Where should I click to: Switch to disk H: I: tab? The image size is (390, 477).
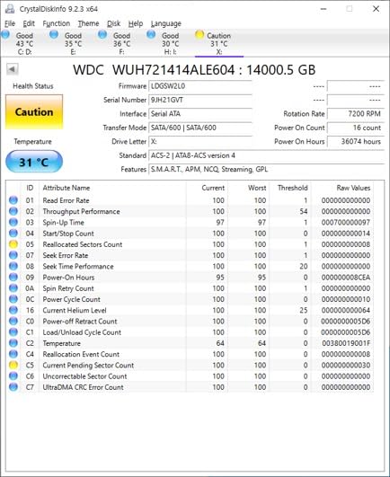coord(171,43)
